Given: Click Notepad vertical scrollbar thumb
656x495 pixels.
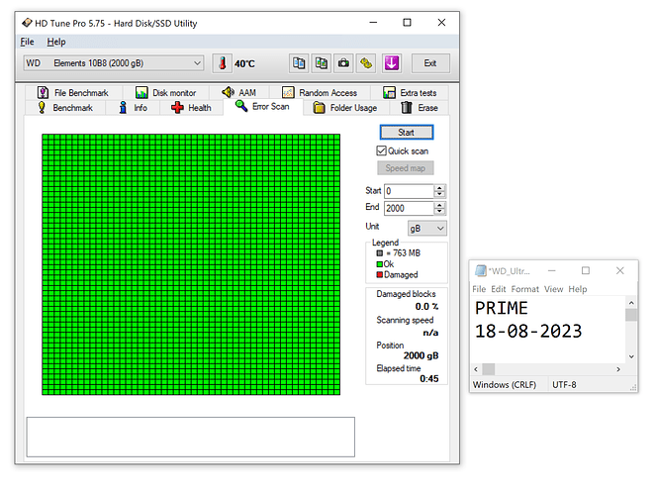Looking at the screenshot, I should [631, 315].
